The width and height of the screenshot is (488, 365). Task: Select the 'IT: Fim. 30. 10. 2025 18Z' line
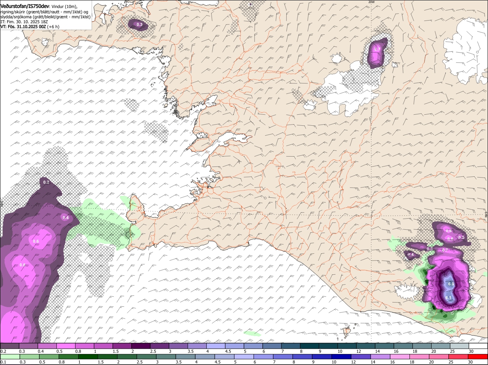click(x=24, y=22)
